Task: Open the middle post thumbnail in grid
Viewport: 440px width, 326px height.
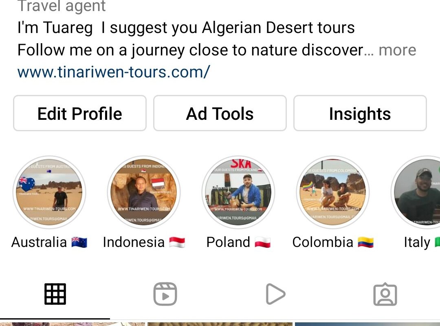Action: point(220,324)
